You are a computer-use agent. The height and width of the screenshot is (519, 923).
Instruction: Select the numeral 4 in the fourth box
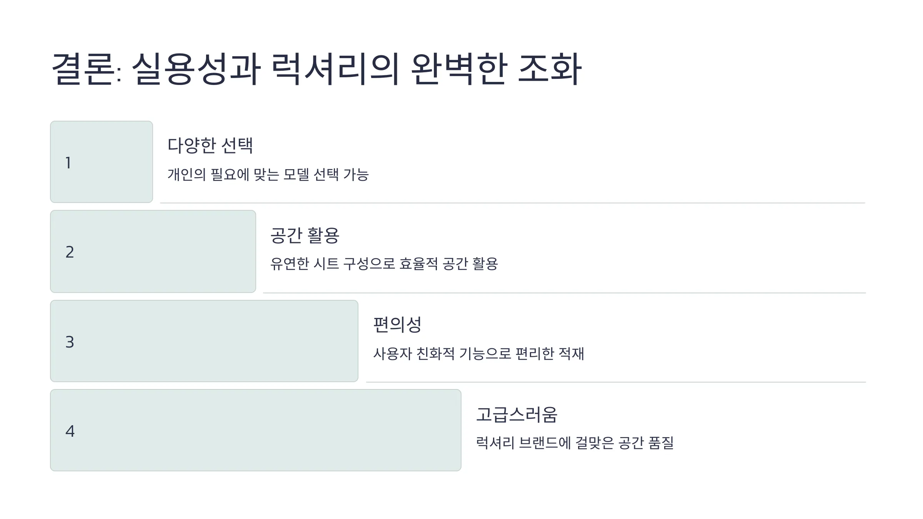point(70,431)
